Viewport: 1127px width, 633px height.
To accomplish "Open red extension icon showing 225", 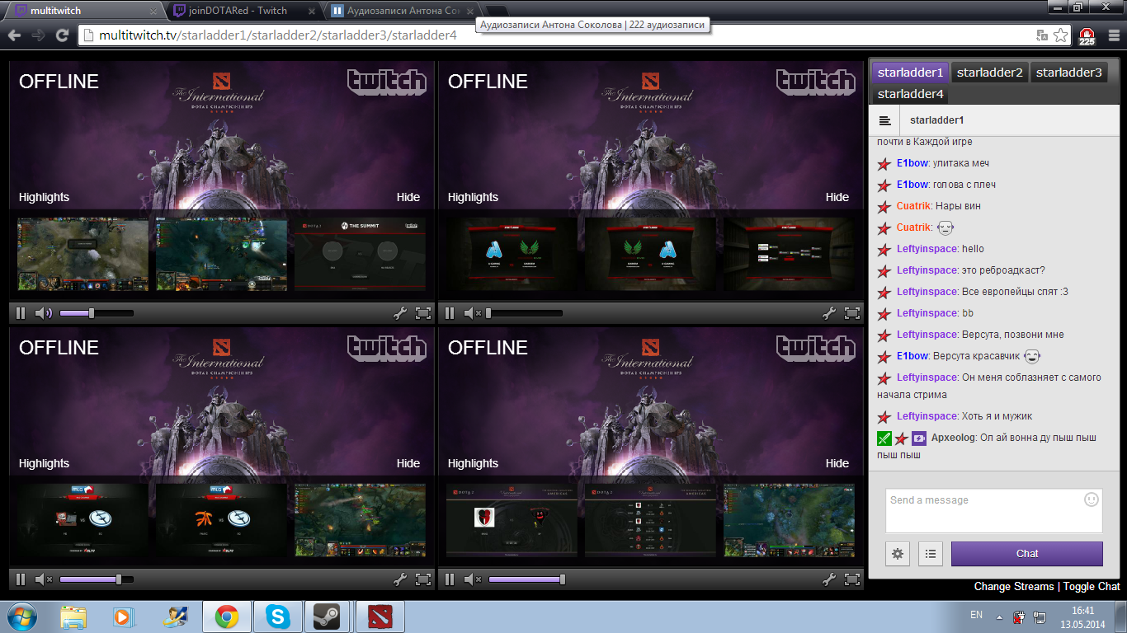I will point(1087,35).
